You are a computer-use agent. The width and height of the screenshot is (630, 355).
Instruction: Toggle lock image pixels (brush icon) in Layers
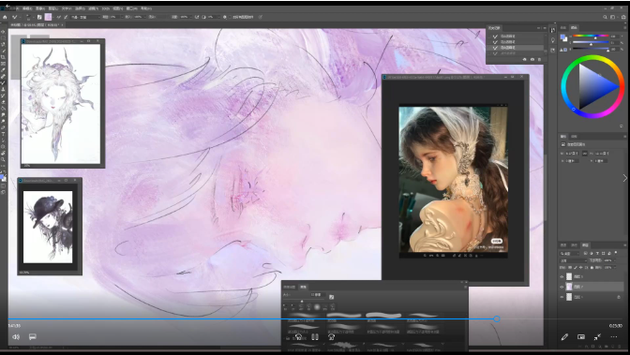pyautogui.click(x=576, y=268)
